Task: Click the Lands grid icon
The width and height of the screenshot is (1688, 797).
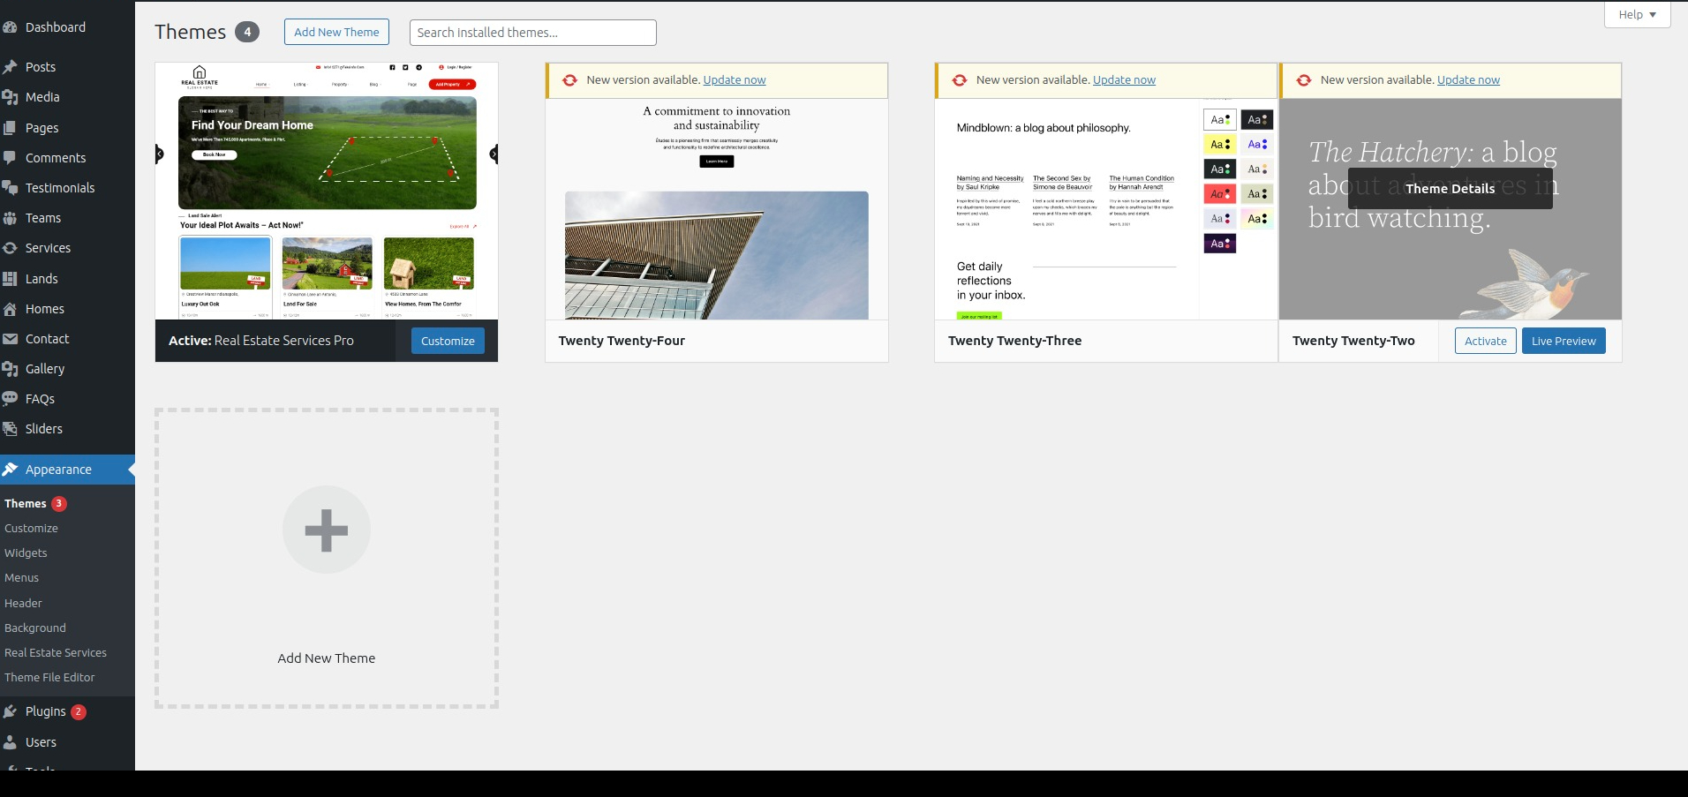Action: [10, 279]
